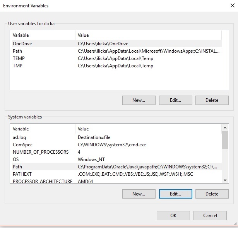
Task: Close the Environment Variables dialog
Action: click(232, 6)
